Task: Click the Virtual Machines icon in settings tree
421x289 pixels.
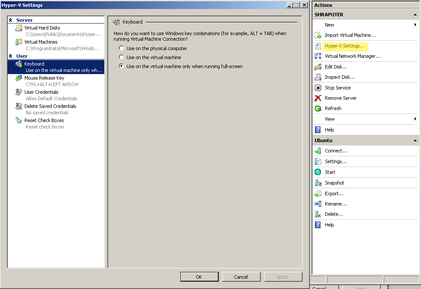Action: coord(19,42)
